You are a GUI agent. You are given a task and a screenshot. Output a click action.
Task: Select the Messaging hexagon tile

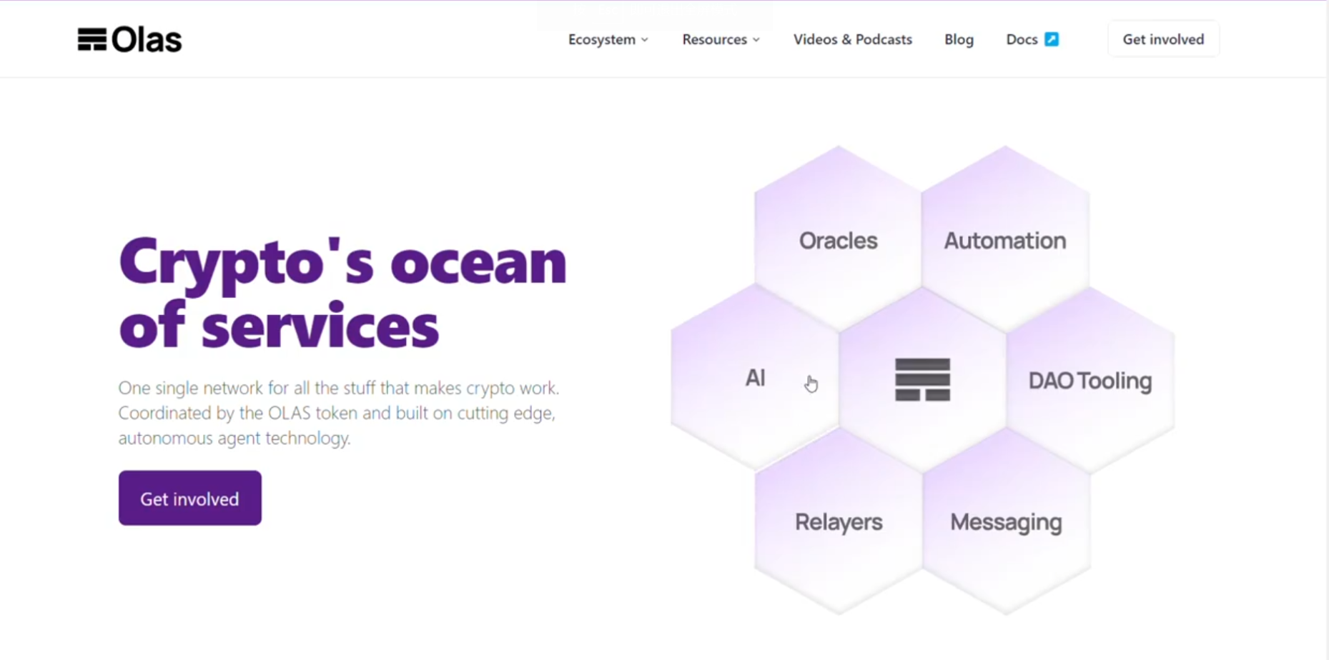coord(1006,522)
